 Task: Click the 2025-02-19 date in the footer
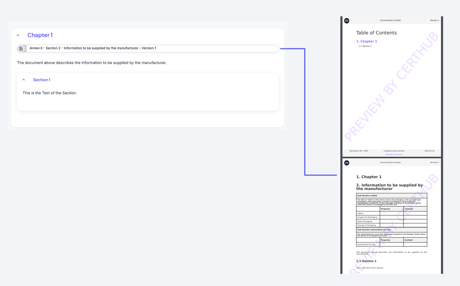tap(429, 151)
